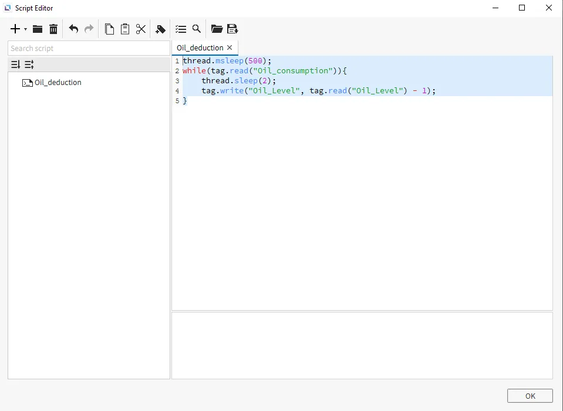
Task: Paste using the clipboard icon
Action: point(125,29)
